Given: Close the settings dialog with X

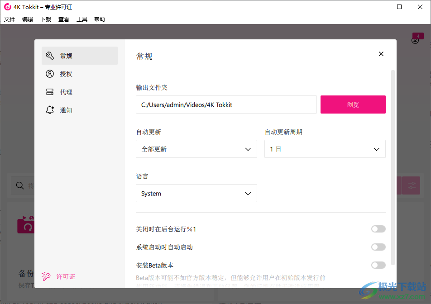Looking at the screenshot, I should click(x=381, y=54).
